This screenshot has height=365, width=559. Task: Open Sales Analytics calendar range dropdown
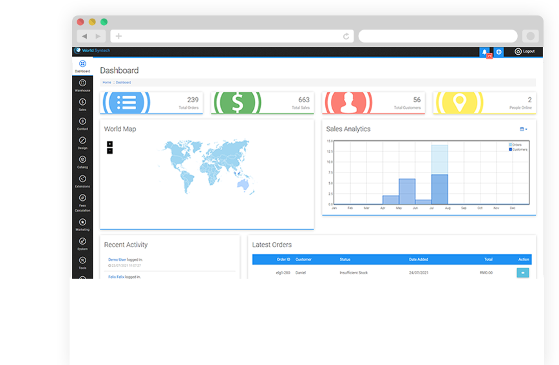point(523,129)
